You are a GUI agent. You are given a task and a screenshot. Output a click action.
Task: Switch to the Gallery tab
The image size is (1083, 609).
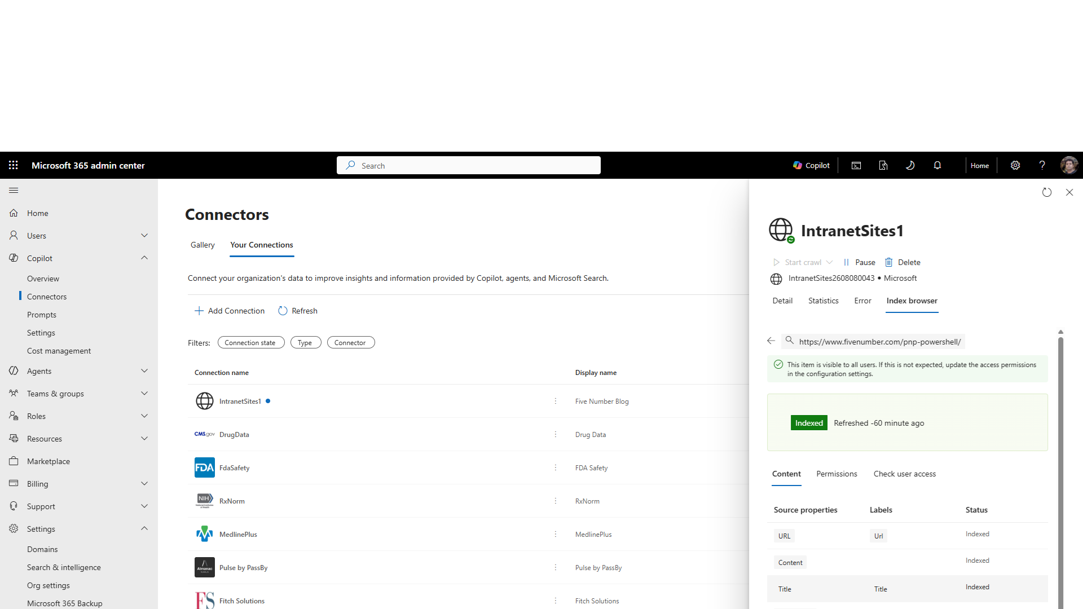(x=202, y=245)
